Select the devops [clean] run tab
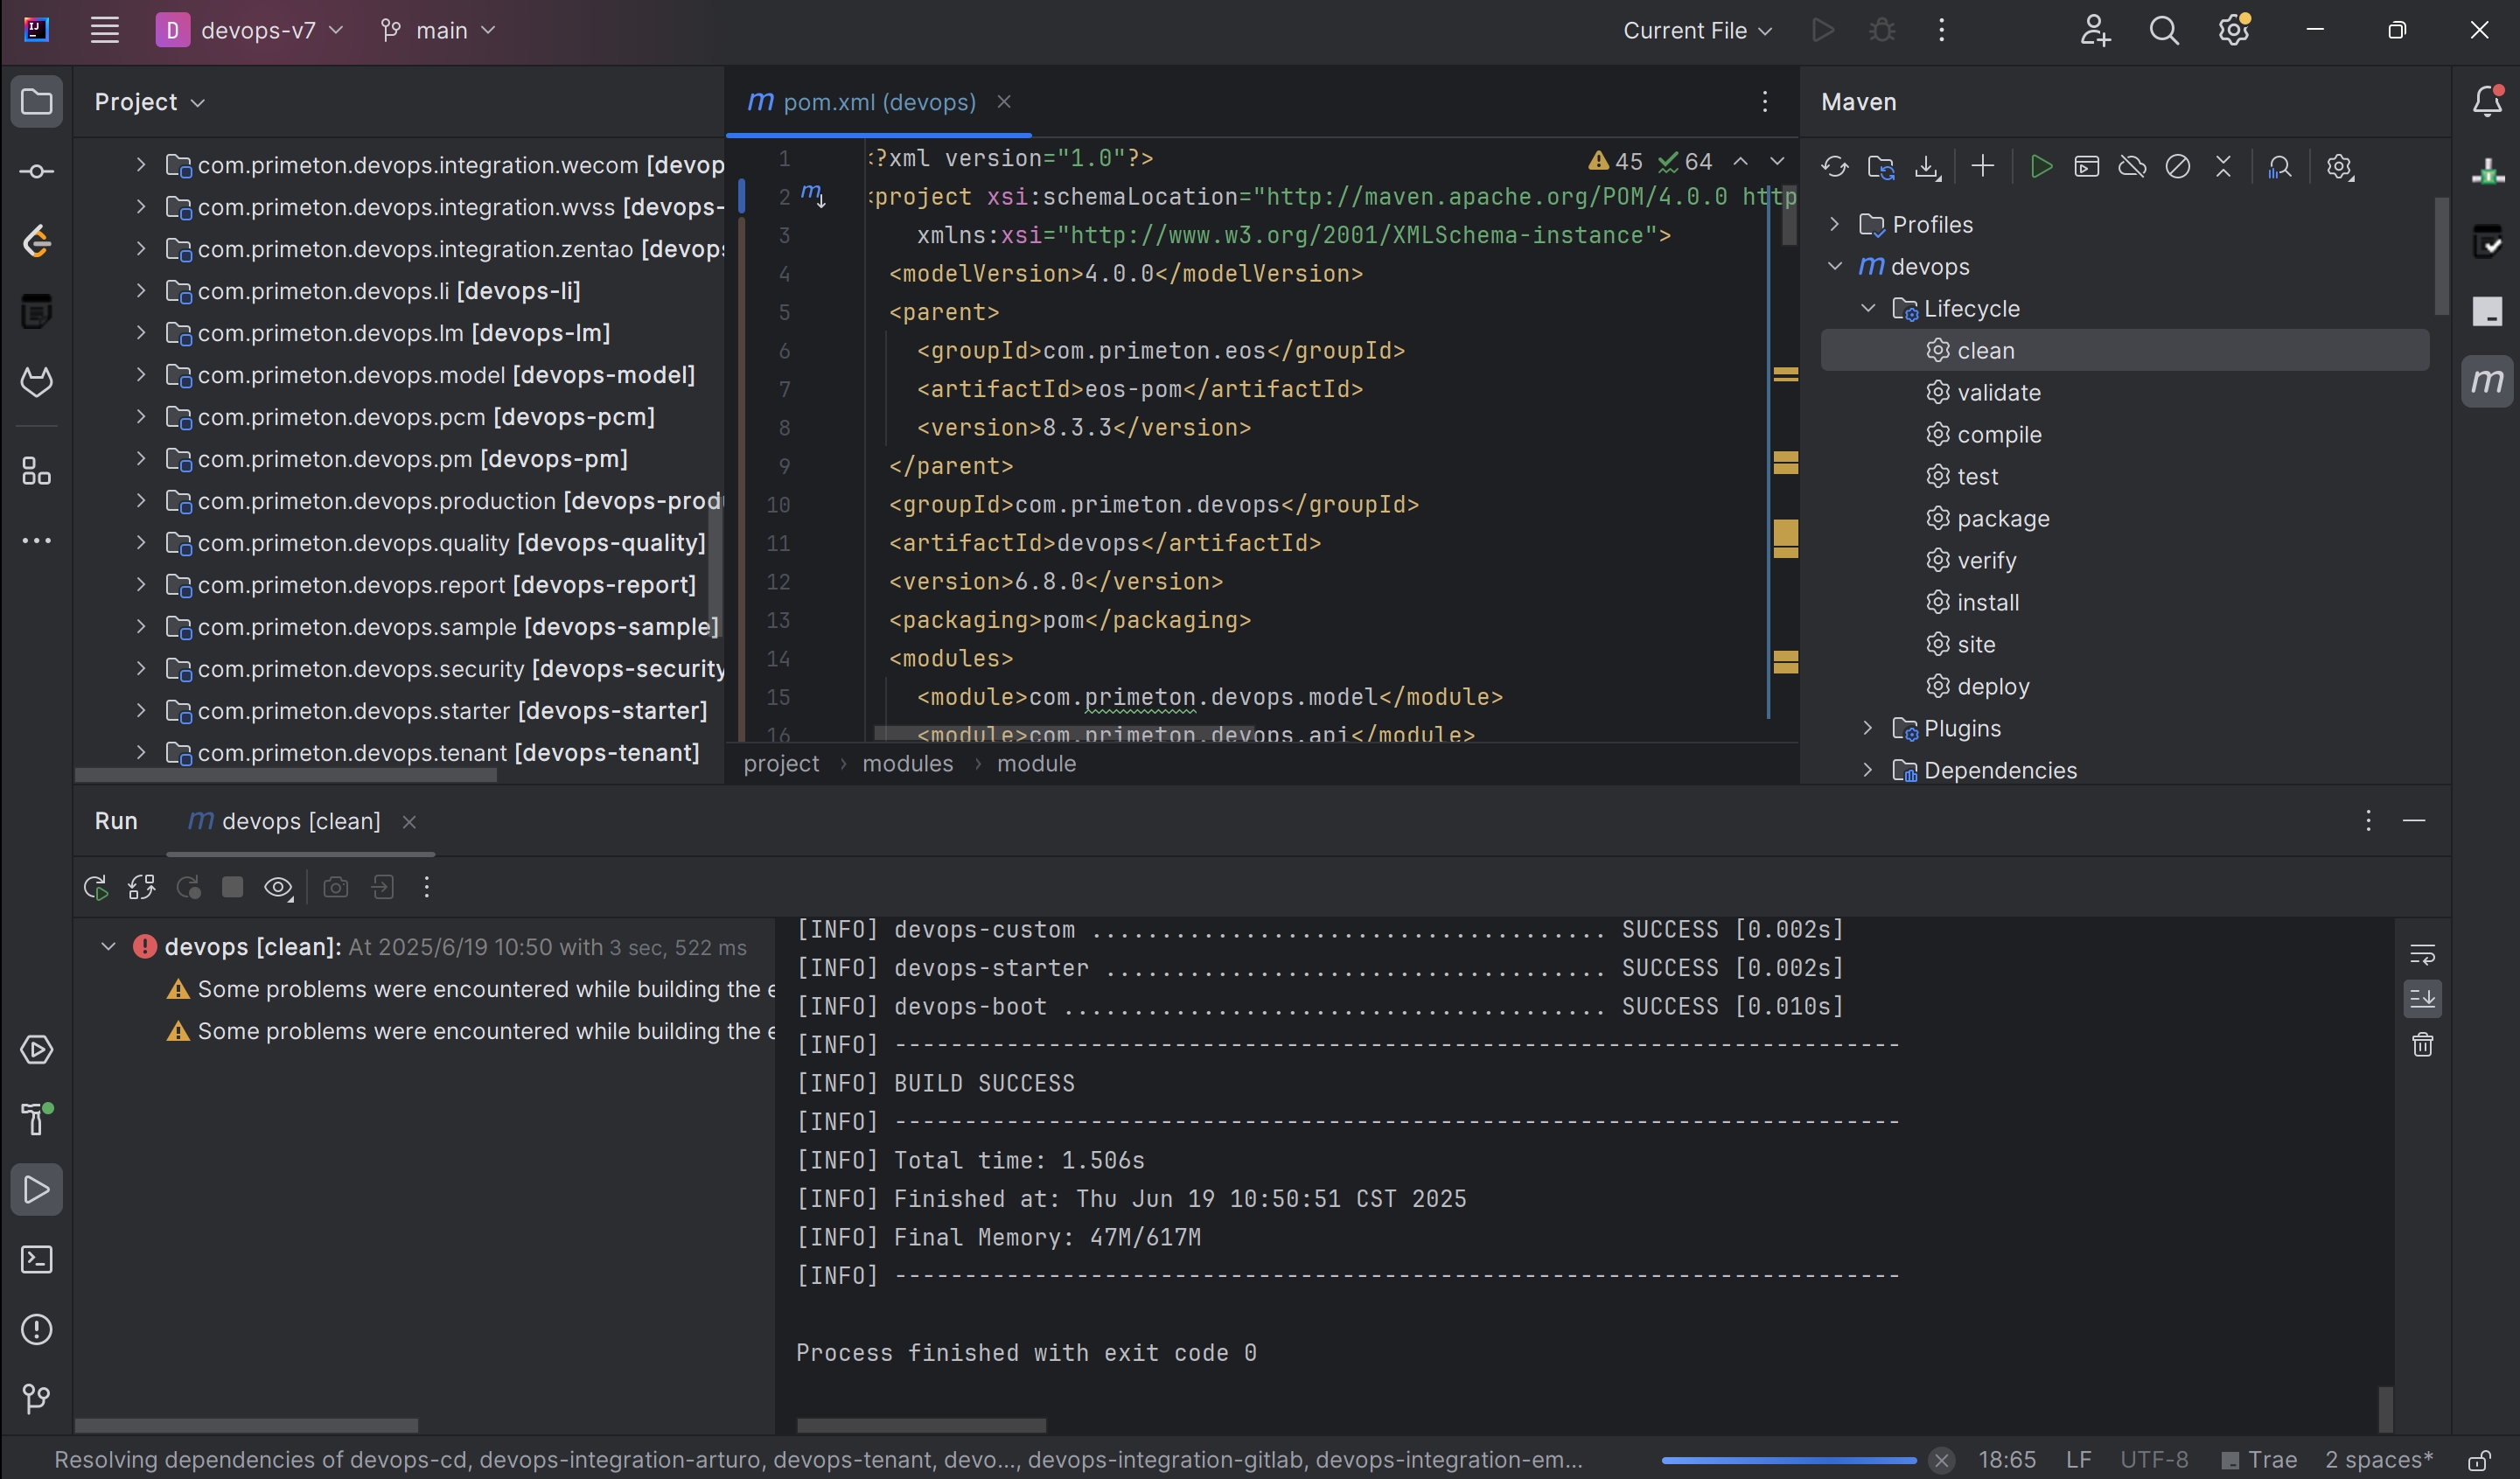The image size is (2520, 1479). click(x=300, y=821)
